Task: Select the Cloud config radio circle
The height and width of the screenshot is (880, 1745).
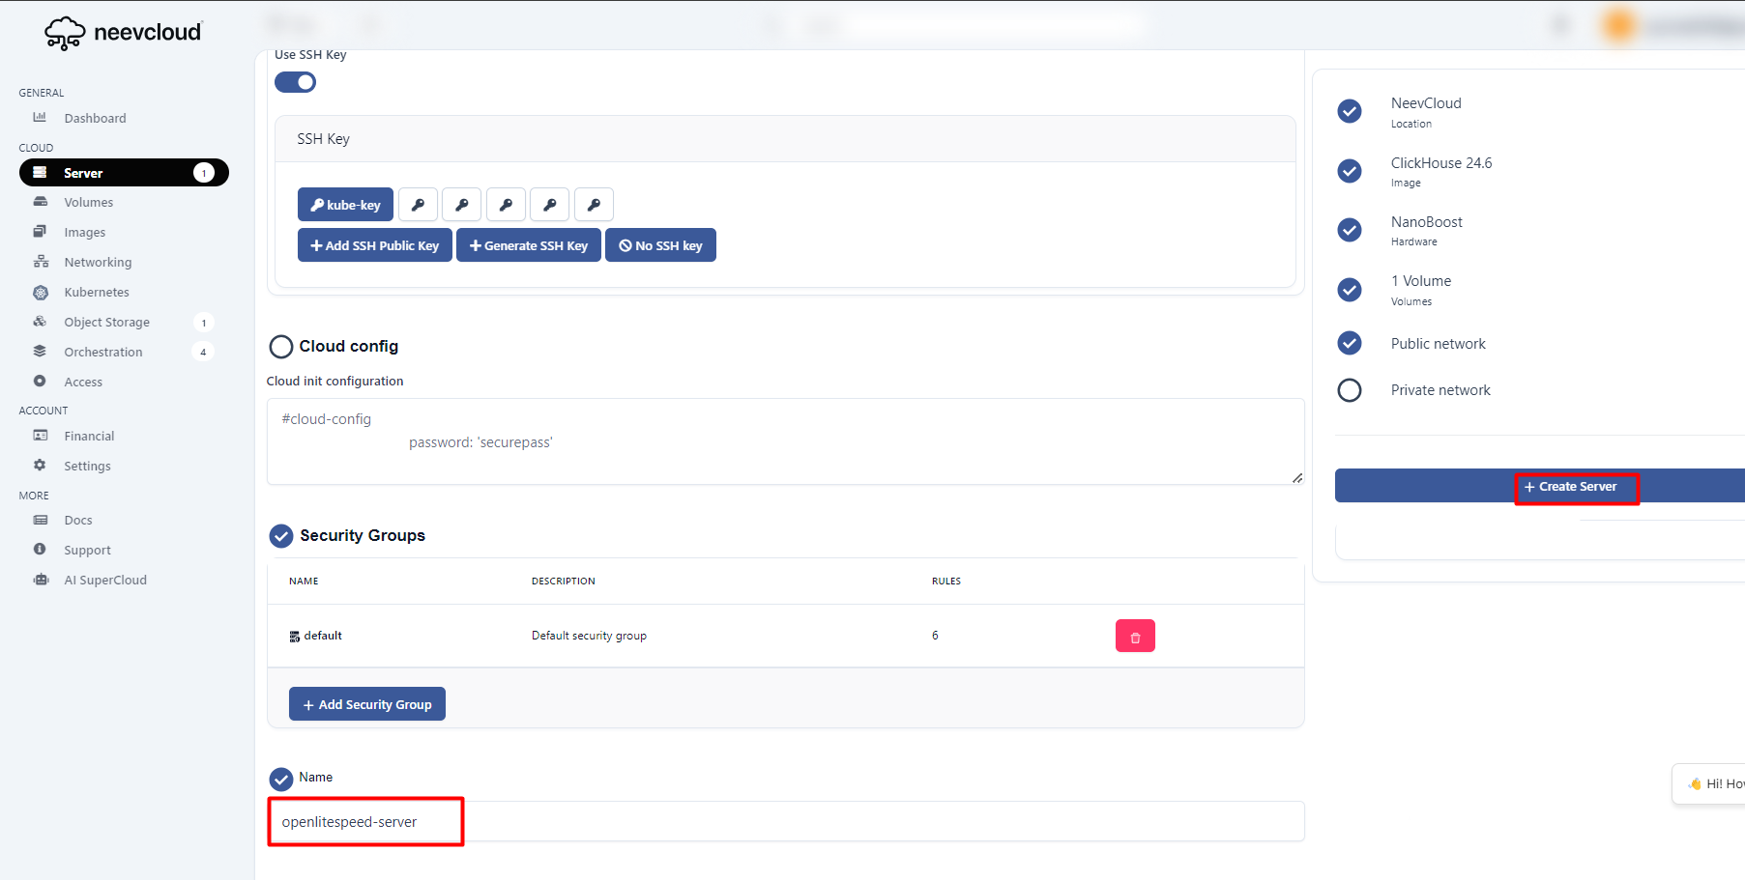Action: 281,347
